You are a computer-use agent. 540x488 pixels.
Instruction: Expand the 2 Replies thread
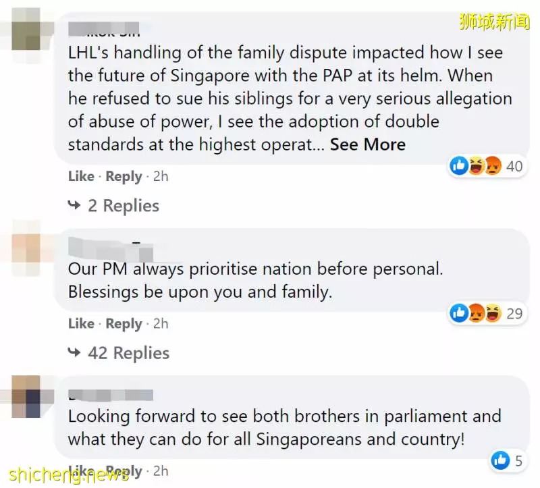[124, 206]
